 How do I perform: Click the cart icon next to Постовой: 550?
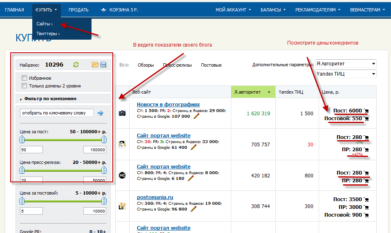pos(366,119)
